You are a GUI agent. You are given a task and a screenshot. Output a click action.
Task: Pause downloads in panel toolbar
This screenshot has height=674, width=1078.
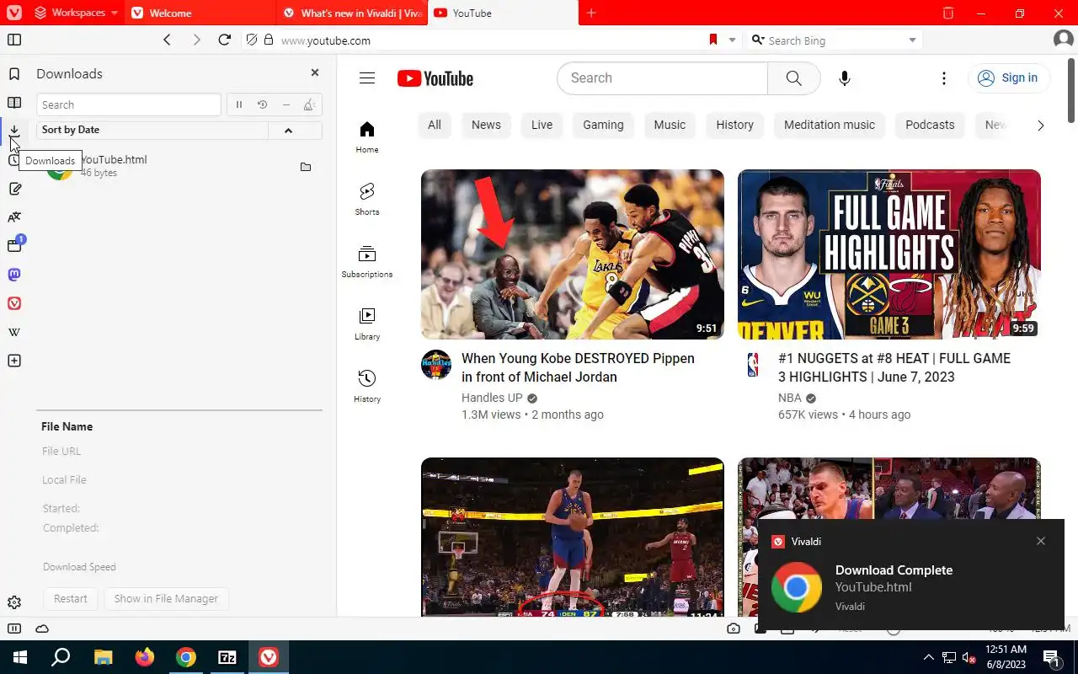click(x=239, y=104)
